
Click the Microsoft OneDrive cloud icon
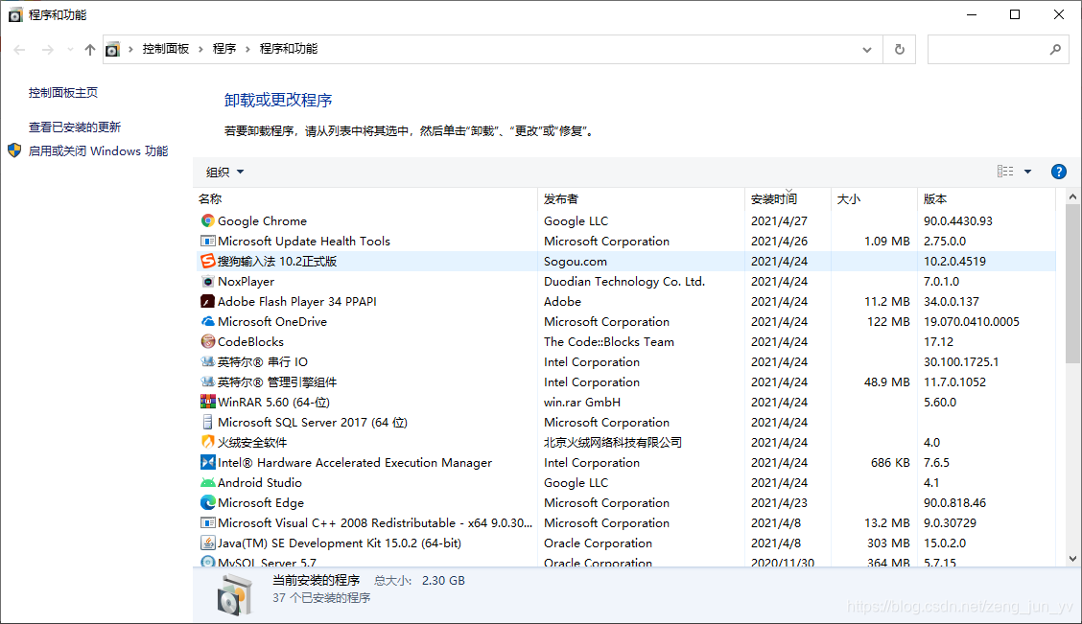click(x=208, y=321)
